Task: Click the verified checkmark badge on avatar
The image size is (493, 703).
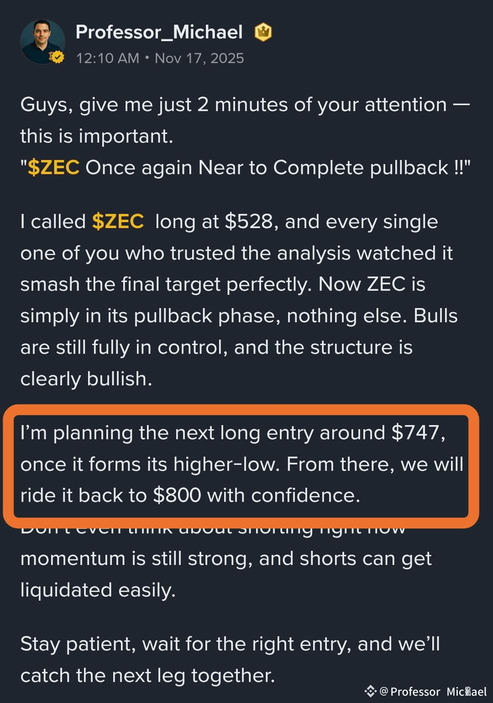Action: [57, 58]
